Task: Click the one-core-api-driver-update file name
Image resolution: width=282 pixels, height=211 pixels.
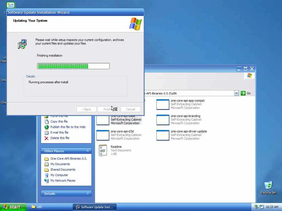Action: [189, 131]
